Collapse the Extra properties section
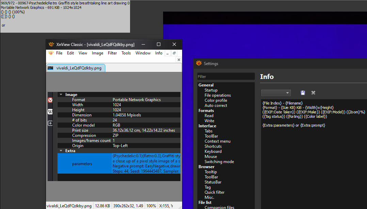Screen dimensions: 367x209 (x=61, y=151)
